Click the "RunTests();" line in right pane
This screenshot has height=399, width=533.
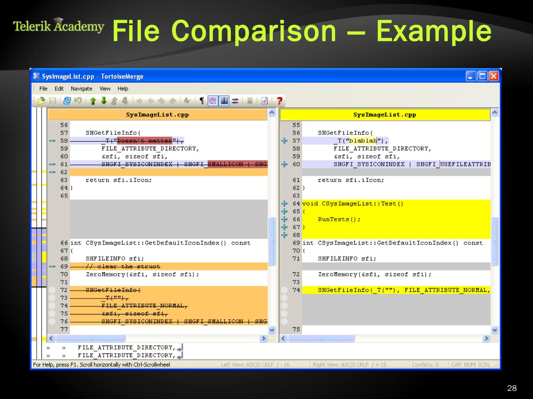(x=396, y=219)
